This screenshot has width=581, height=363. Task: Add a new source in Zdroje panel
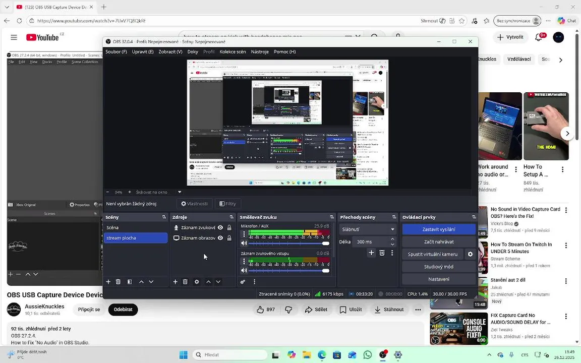(x=176, y=282)
